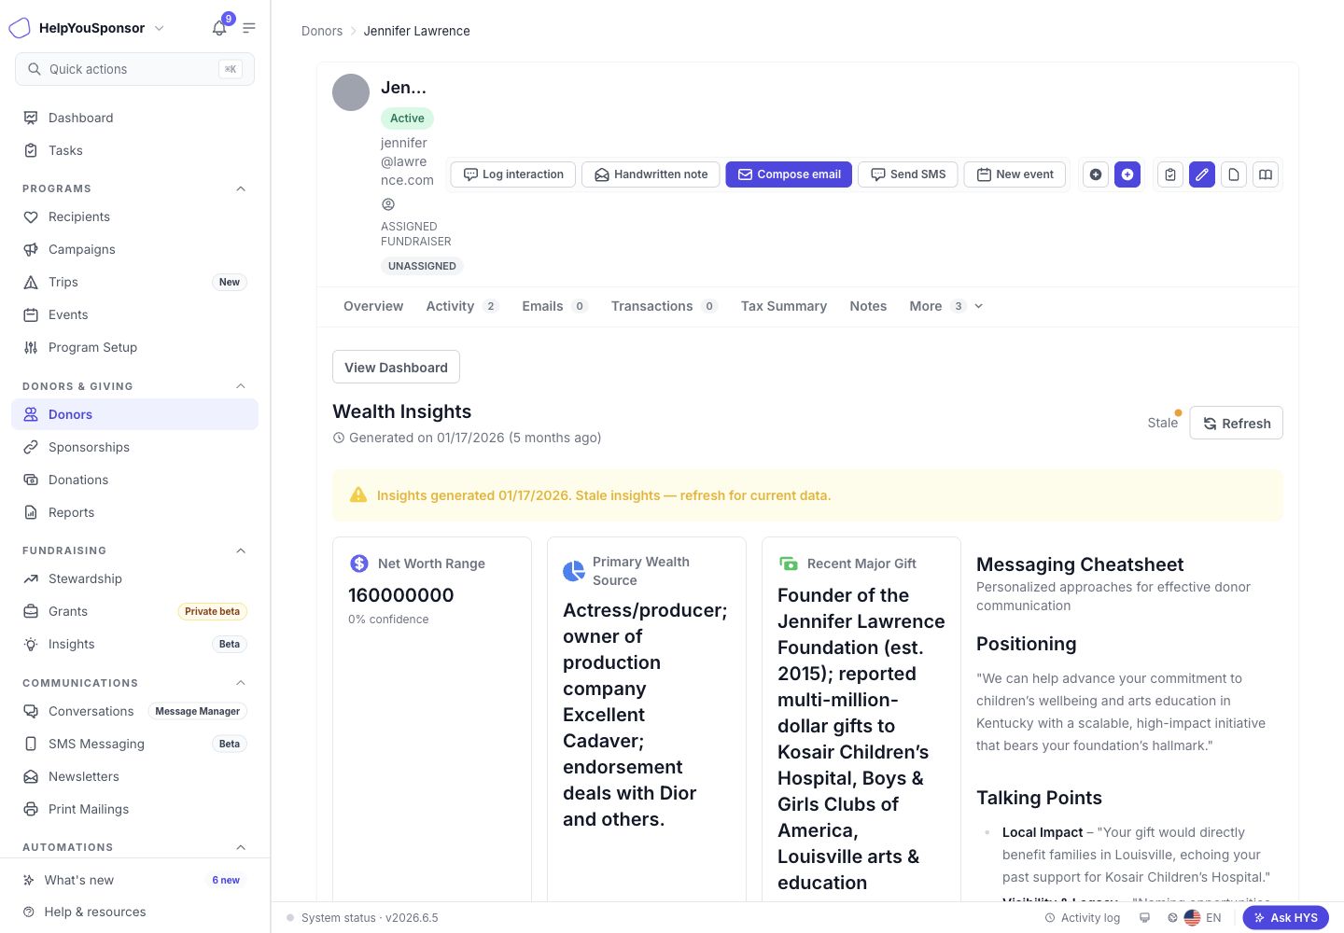
Task: Click the Send SMS button
Action: (x=908, y=174)
